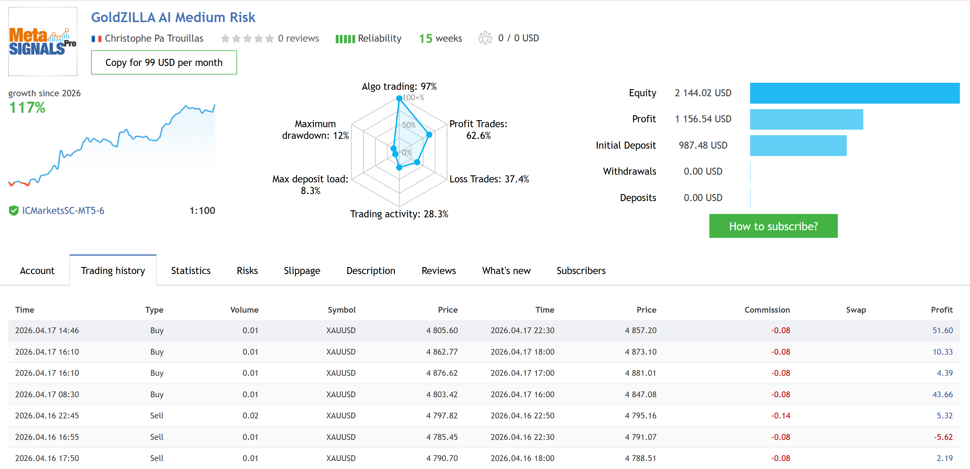Switch to the Statistics tab
The width and height of the screenshot is (970, 469).
(190, 271)
